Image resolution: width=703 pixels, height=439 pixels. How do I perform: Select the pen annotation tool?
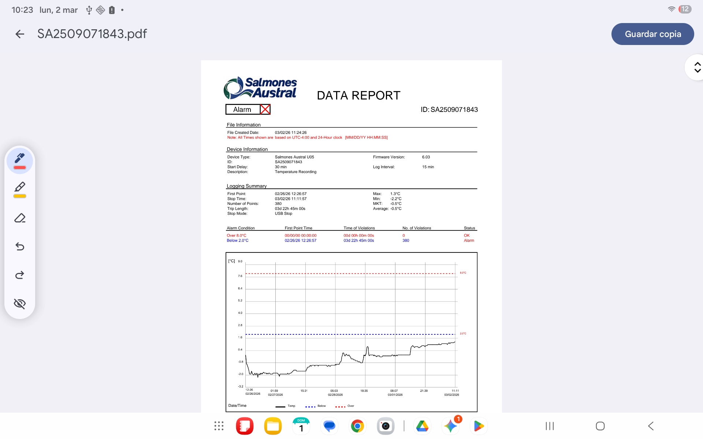20,158
